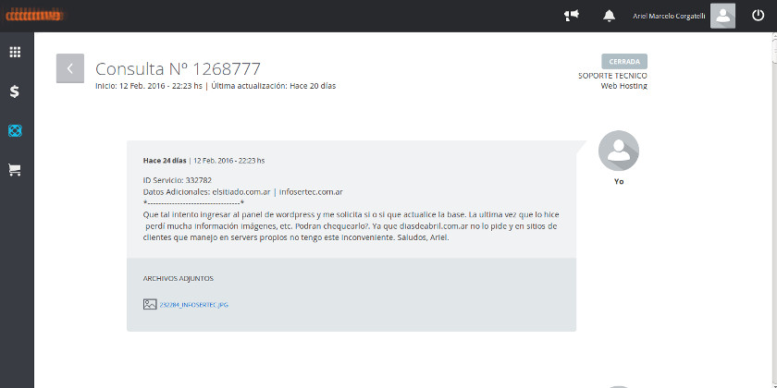Open the megaphone announcements icon
This screenshot has height=388, width=777.
point(572,16)
